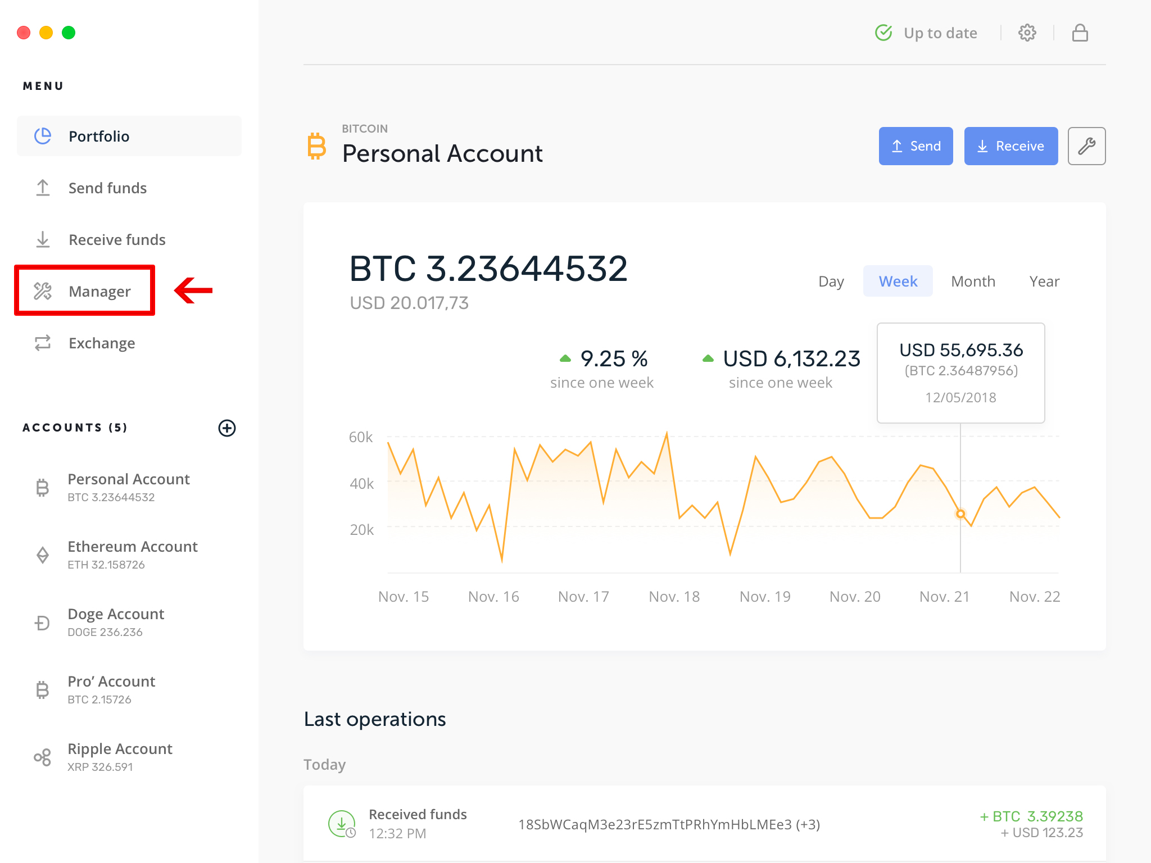
Task: Lock the app with the padlock icon
Action: click(1080, 33)
